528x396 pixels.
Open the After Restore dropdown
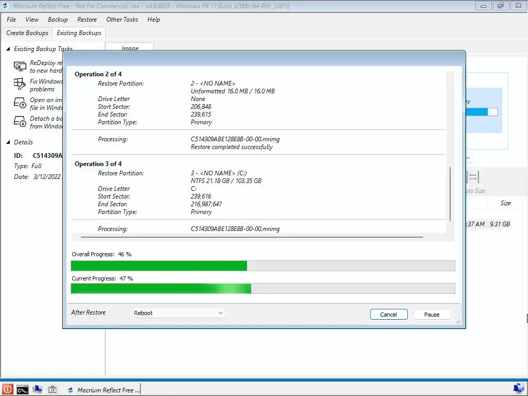coord(178,313)
